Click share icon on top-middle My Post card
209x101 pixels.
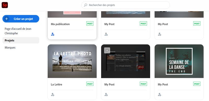coord(106,34)
